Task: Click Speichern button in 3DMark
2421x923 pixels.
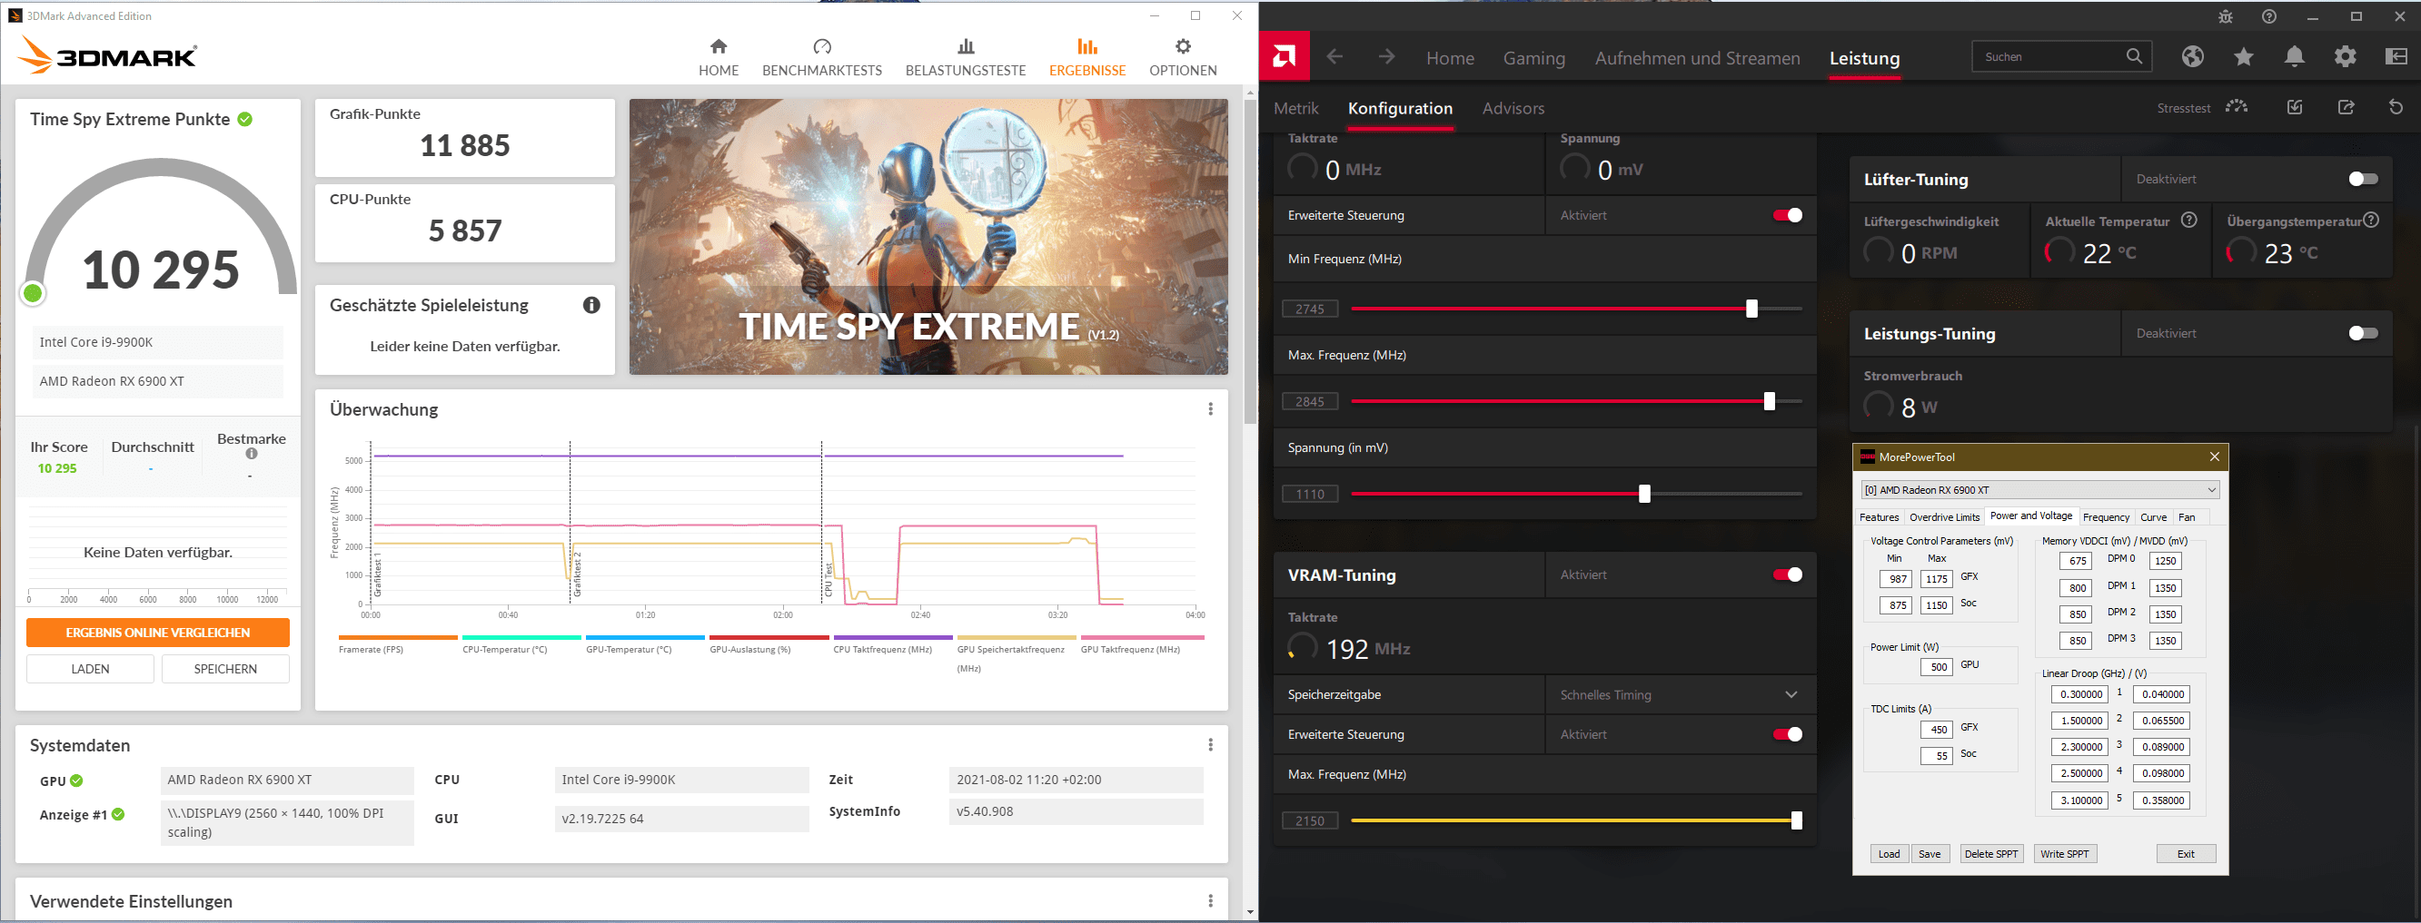Action: point(225,669)
